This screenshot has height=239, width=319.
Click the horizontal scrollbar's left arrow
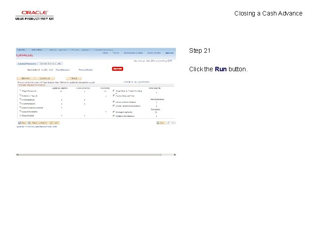[x=17, y=154]
